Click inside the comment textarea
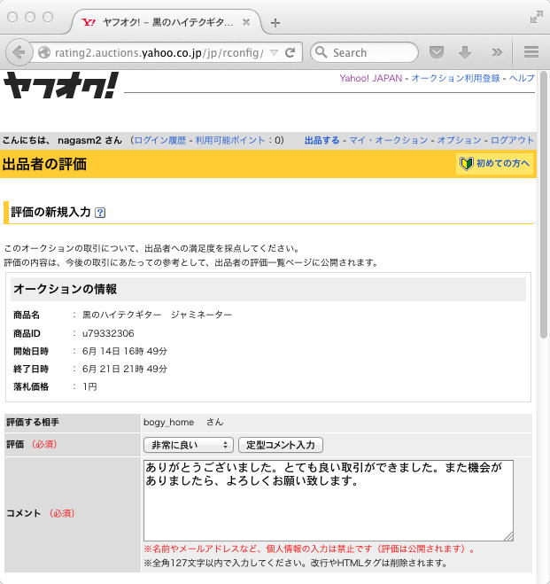Screen dimensions: 550x584 [329, 501]
